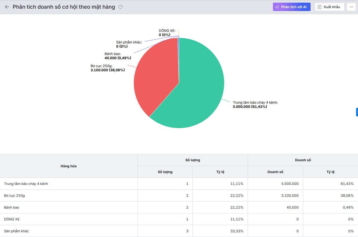Click the Phân tích với AI button
The width and height of the screenshot is (358, 237).
pos(292,7)
